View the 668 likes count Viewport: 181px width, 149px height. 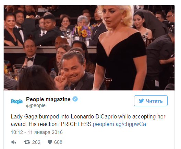click(58, 142)
